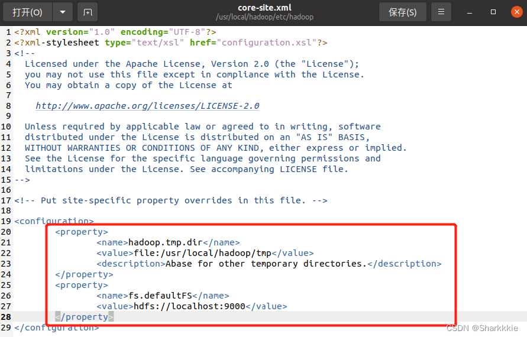The width and height of the screenshot is (527, 337).
Task: Click 'distributed under the License is distributed' line
Action: [x=198, y=137]
